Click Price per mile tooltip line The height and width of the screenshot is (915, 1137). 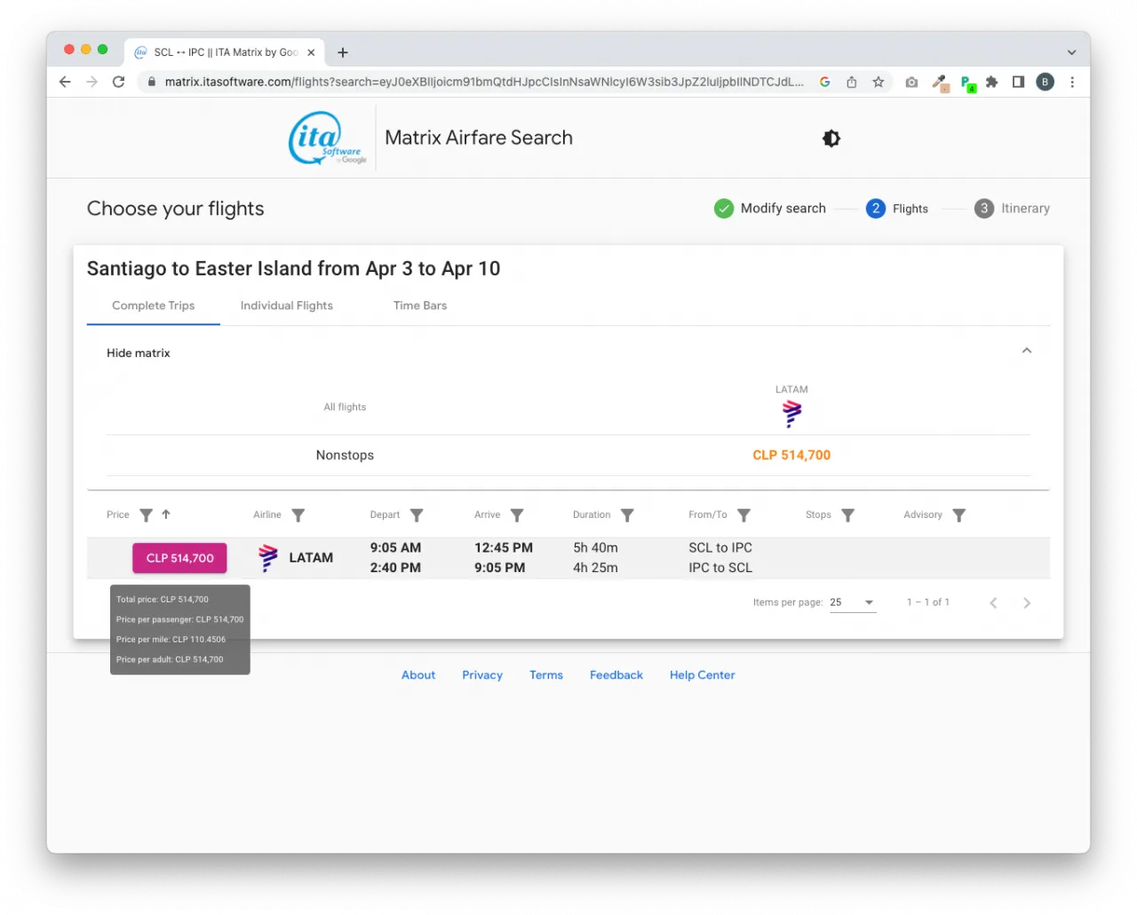(171, 640)
